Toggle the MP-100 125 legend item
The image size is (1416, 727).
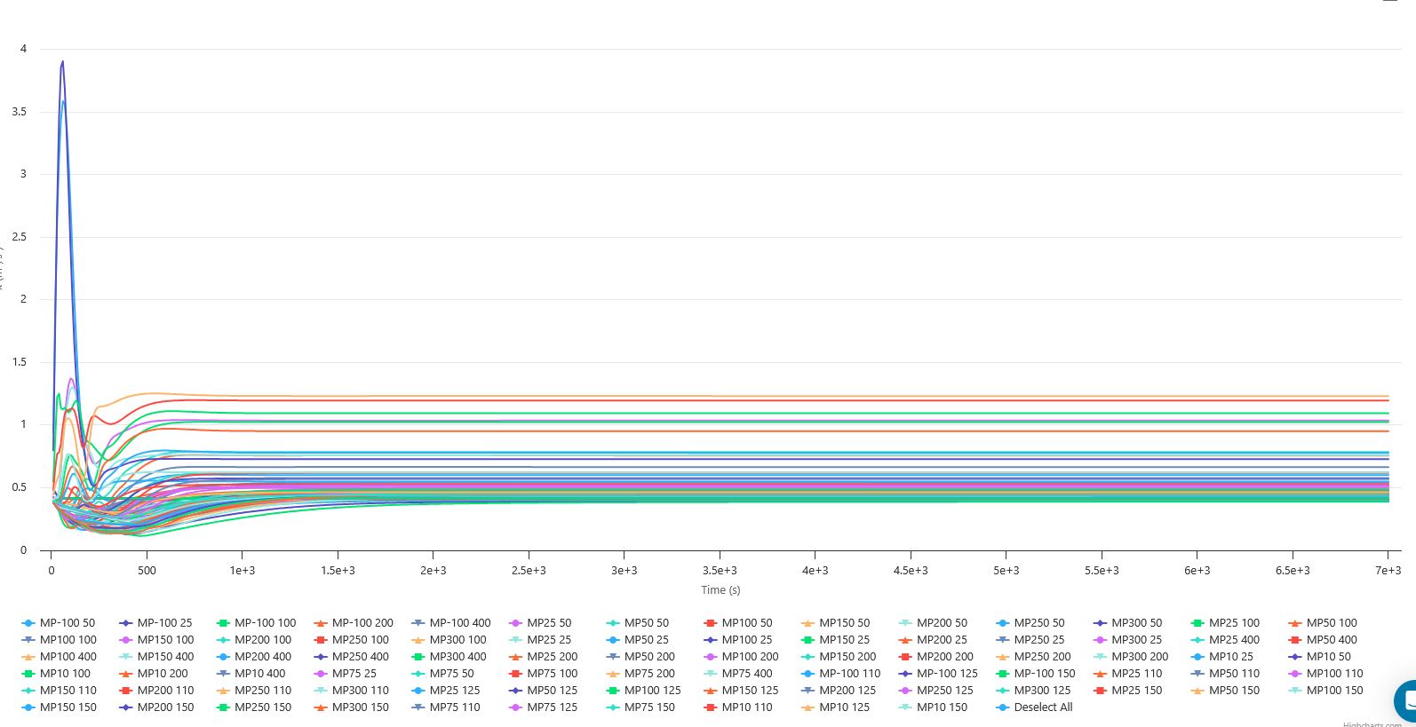pos(947,674)
